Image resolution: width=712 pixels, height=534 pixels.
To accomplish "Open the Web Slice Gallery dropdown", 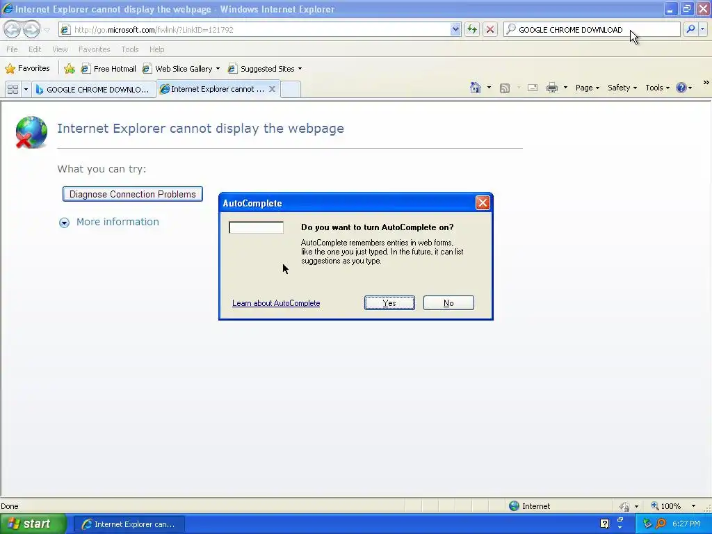I will click(181, 69).
